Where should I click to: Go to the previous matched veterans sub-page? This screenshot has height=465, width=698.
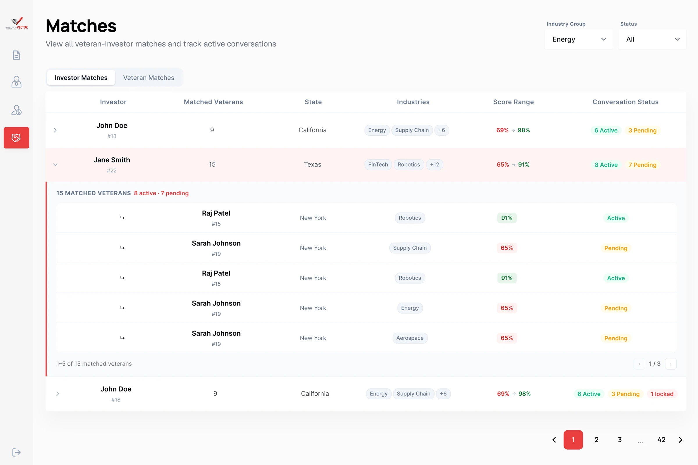coord(639,364)
